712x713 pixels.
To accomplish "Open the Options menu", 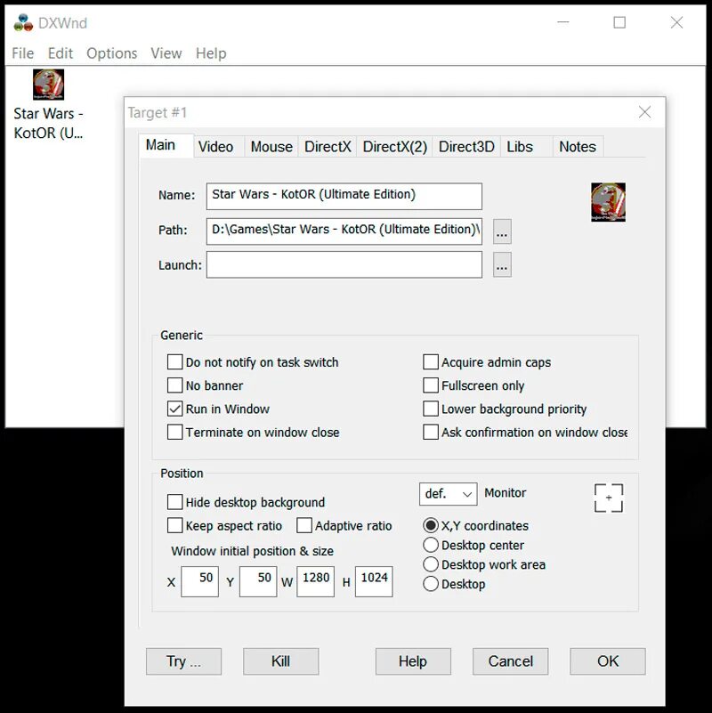I will click(112, 53).
